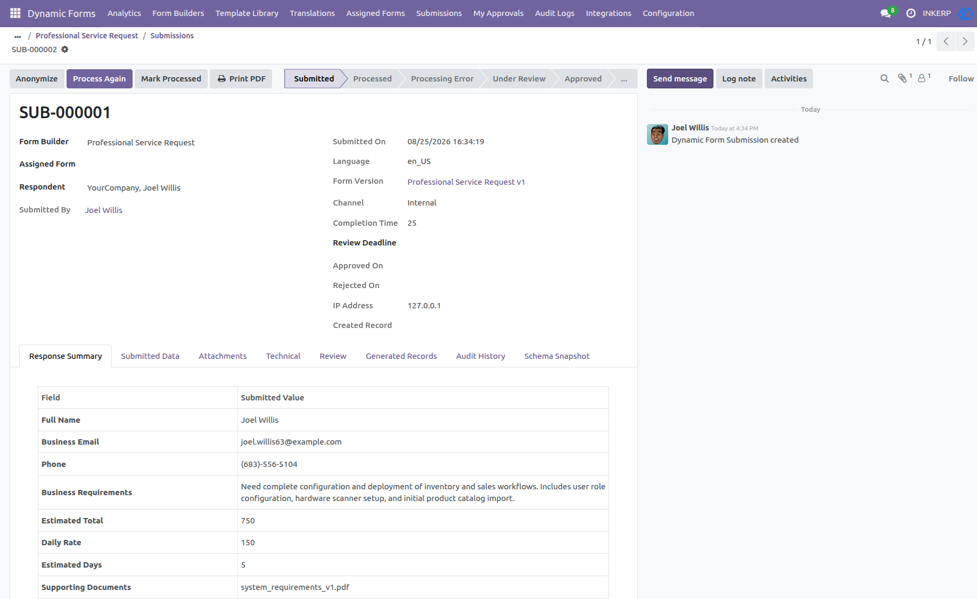Open the Configuration menu
Screen dimensions: 977x599
[x=668, y=13]
